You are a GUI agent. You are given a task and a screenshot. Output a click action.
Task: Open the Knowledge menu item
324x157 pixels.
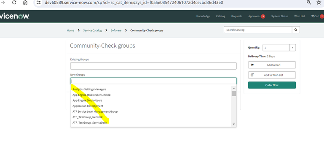tap(203, 16)
